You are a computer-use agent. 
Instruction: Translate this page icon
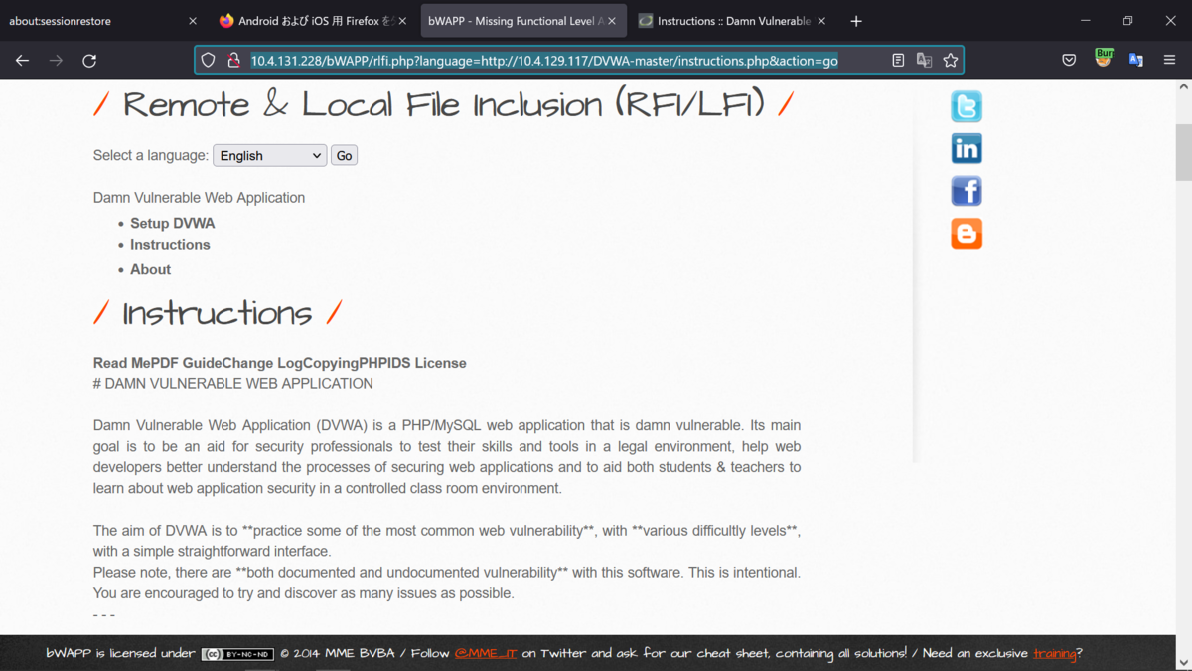[x=924, y=61]
